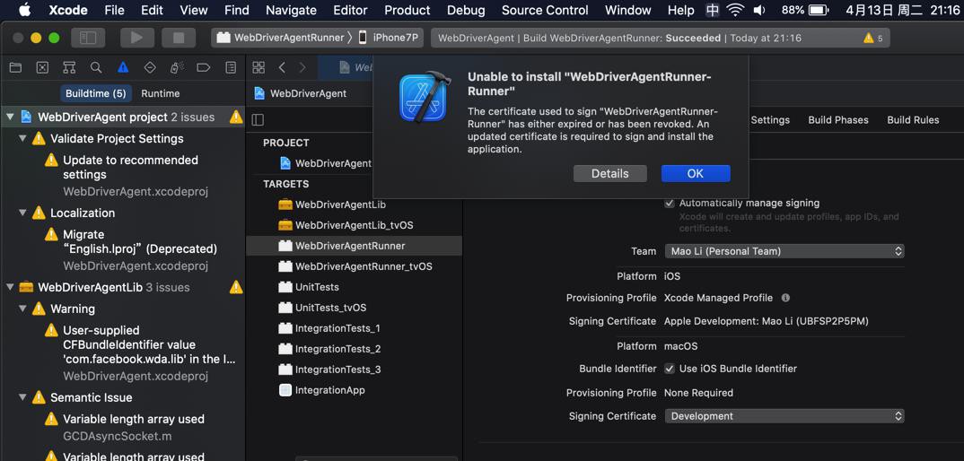The image size is (964, 461).
Task: Collapse the Semantic Issue group
Action: (x=22, y=397)
